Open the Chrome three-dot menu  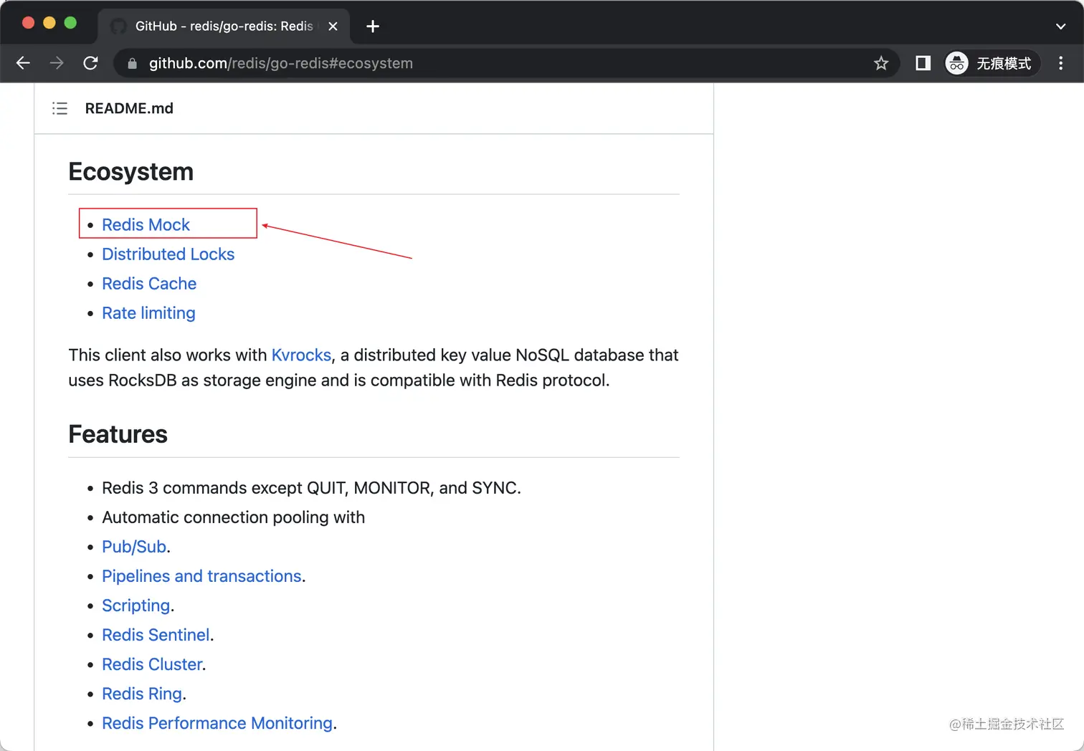pyautogui.click(x=1060, y=63)
